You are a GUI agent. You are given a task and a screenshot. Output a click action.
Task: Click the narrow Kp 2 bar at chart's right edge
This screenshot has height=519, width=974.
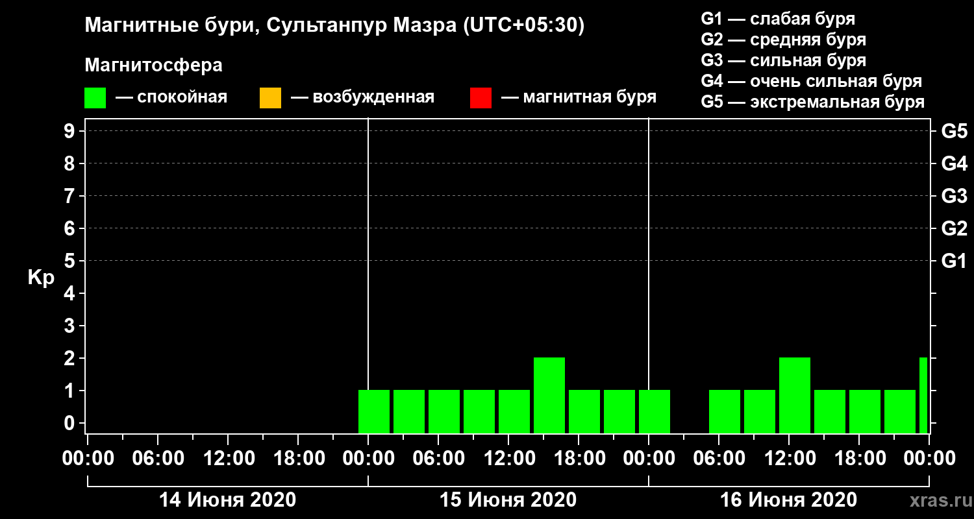pyautogui.click(x=923, y=395)
